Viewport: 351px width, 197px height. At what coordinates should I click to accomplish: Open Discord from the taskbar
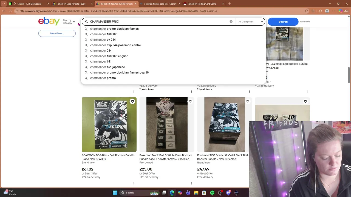(x=228, y=193)
